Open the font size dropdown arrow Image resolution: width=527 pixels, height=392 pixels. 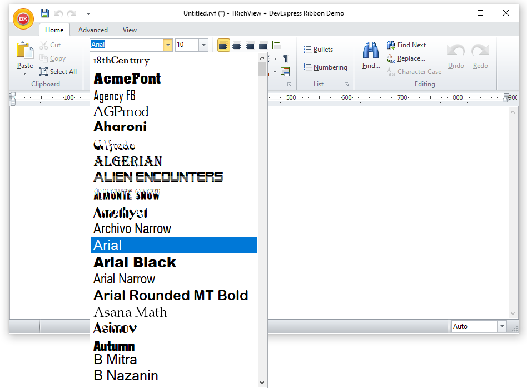(x=203, y=45)
